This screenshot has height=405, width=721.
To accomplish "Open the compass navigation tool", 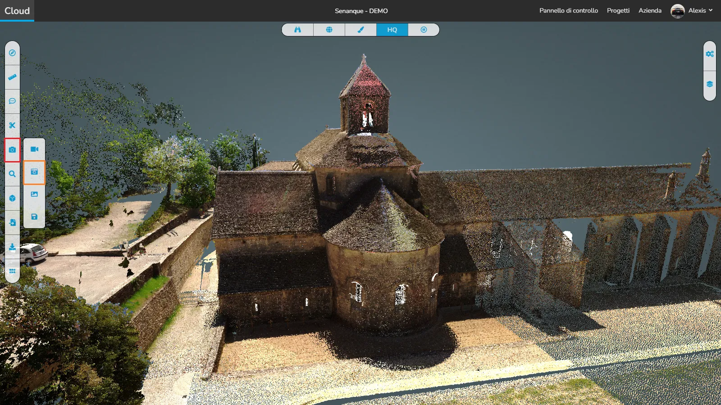I will 12,53.
